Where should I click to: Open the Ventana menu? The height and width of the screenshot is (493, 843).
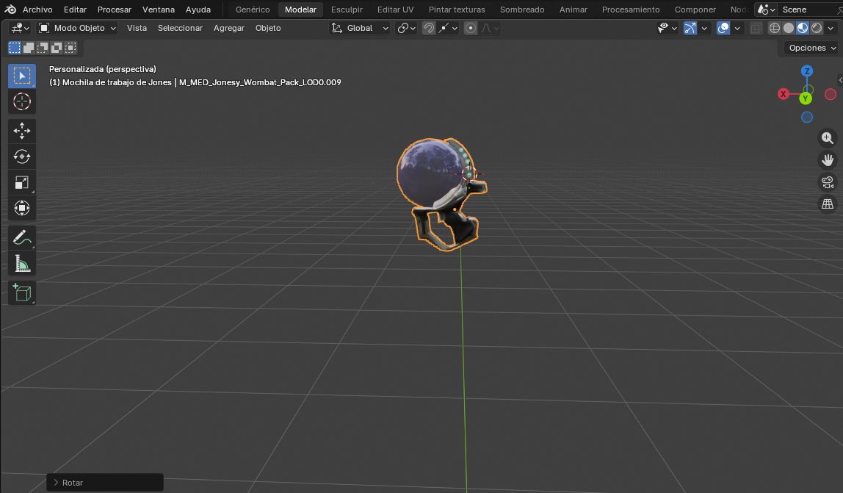[x=158, y=10]
